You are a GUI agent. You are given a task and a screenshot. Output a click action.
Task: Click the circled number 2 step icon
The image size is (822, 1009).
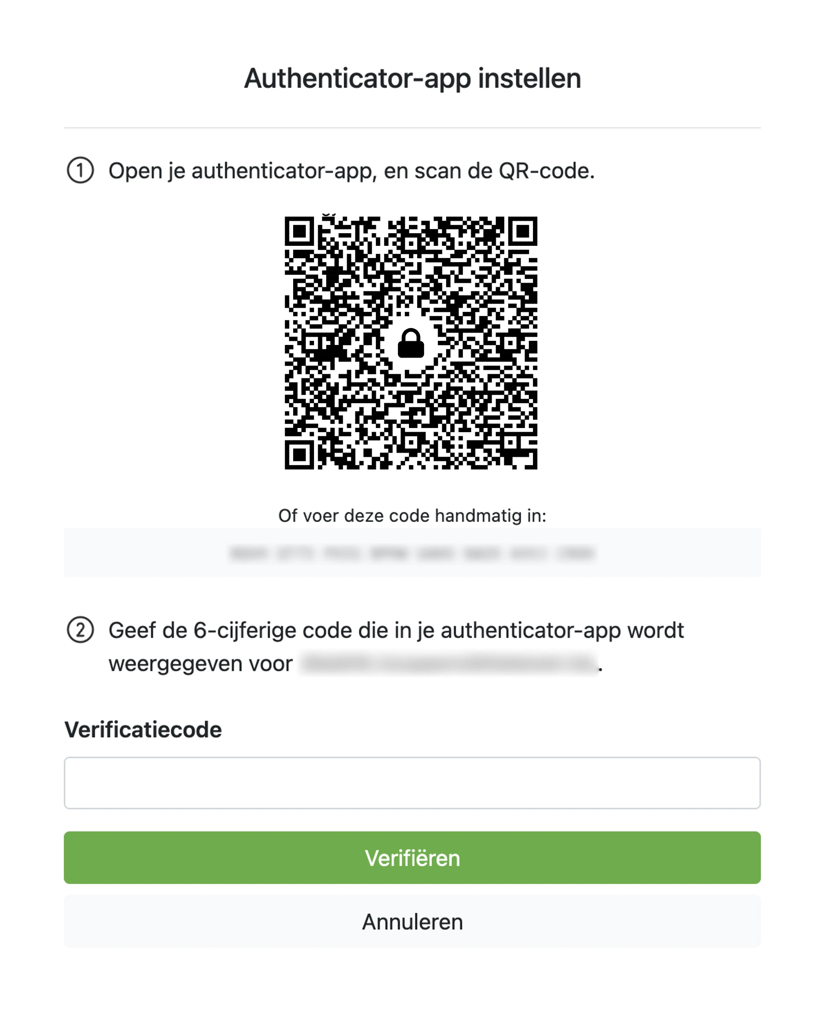tap(80, 630)
